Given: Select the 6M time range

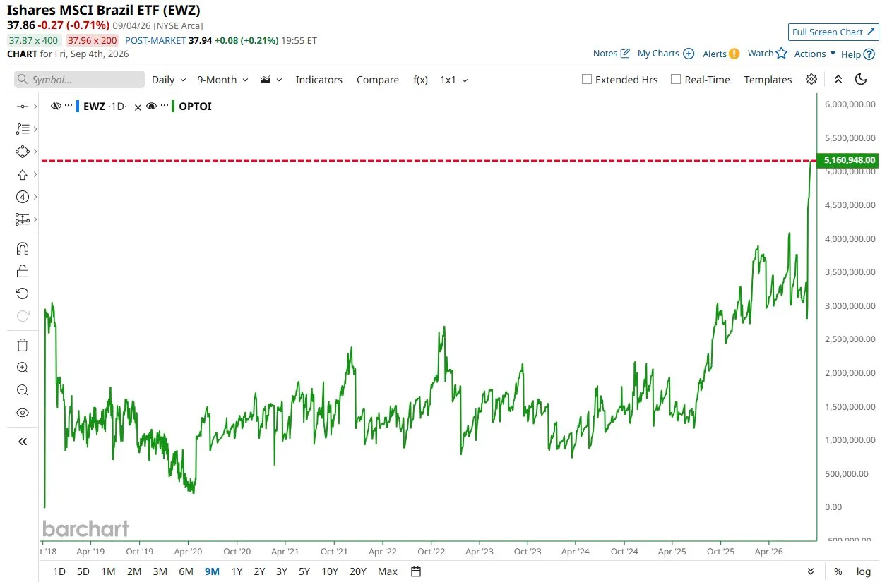Looking at the screenshot, I should pos(186,571).
